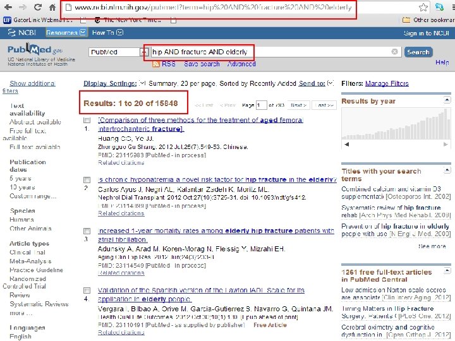Open the Help link
Viewport: 455px width, 341px height.
[x=442, y=63]
